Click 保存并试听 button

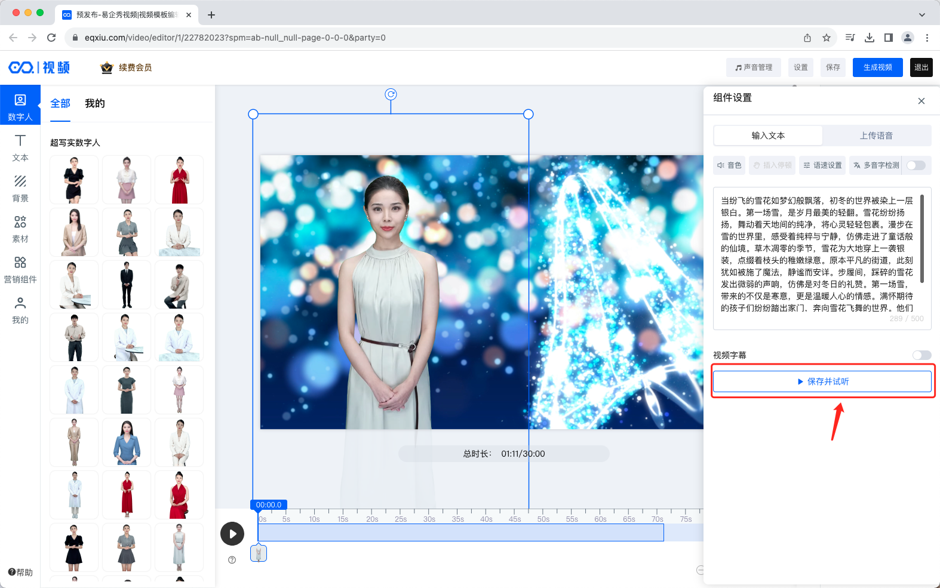coord(822,381)
